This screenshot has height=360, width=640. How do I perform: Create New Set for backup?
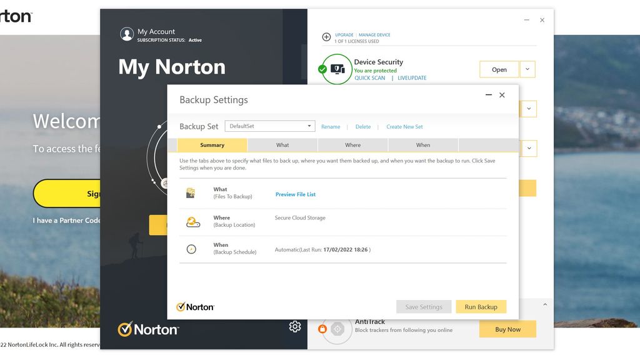coord(404,126)
